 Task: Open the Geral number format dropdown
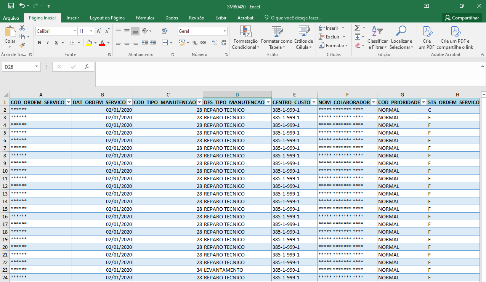tap(225, 31)
